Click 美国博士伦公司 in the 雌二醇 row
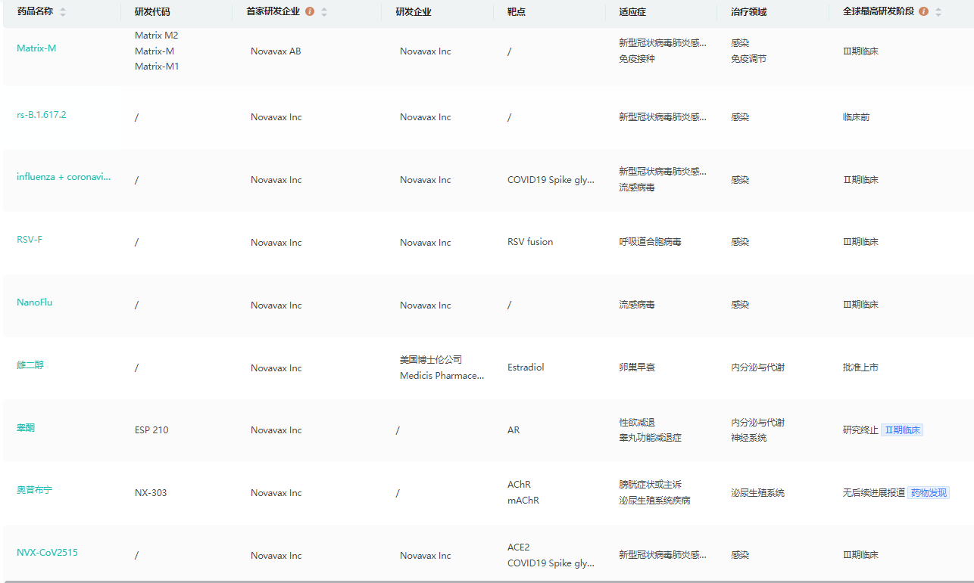Screen dimensions: 974x583 tap(431, 360)
